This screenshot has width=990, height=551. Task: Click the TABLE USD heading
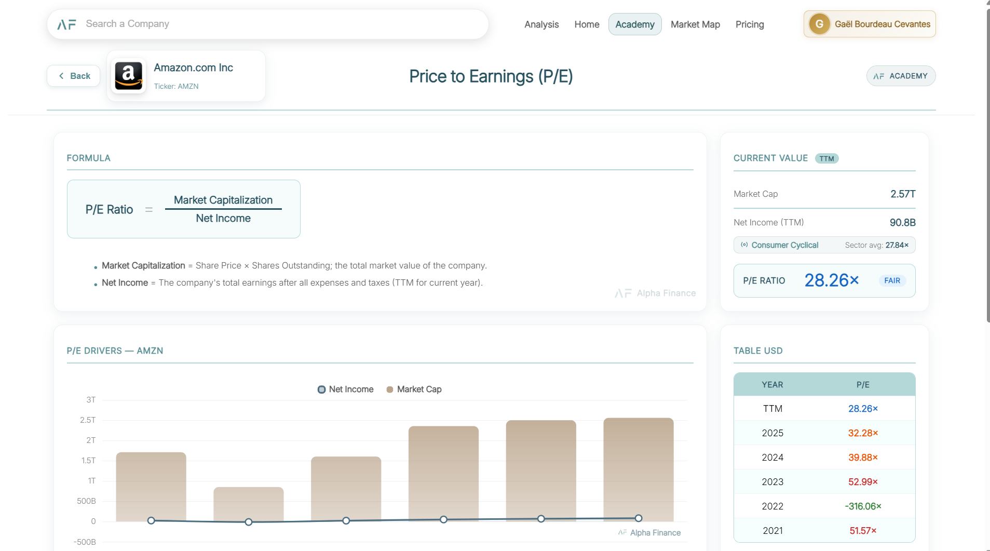coord(758,351)
